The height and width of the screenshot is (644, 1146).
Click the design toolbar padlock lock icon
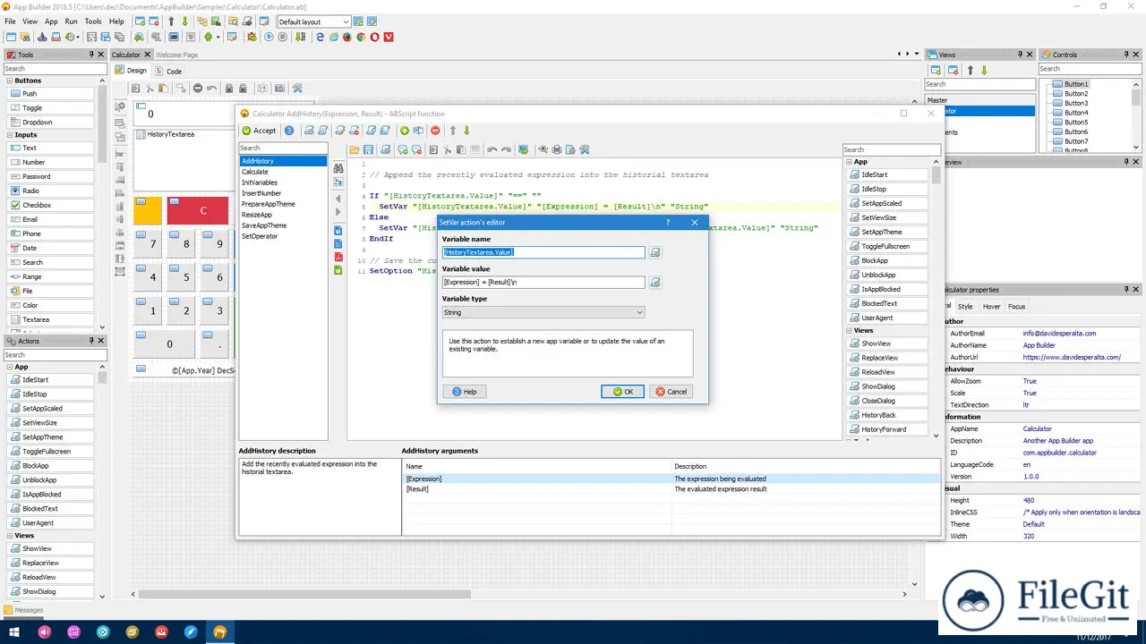[x=229, y=89]
